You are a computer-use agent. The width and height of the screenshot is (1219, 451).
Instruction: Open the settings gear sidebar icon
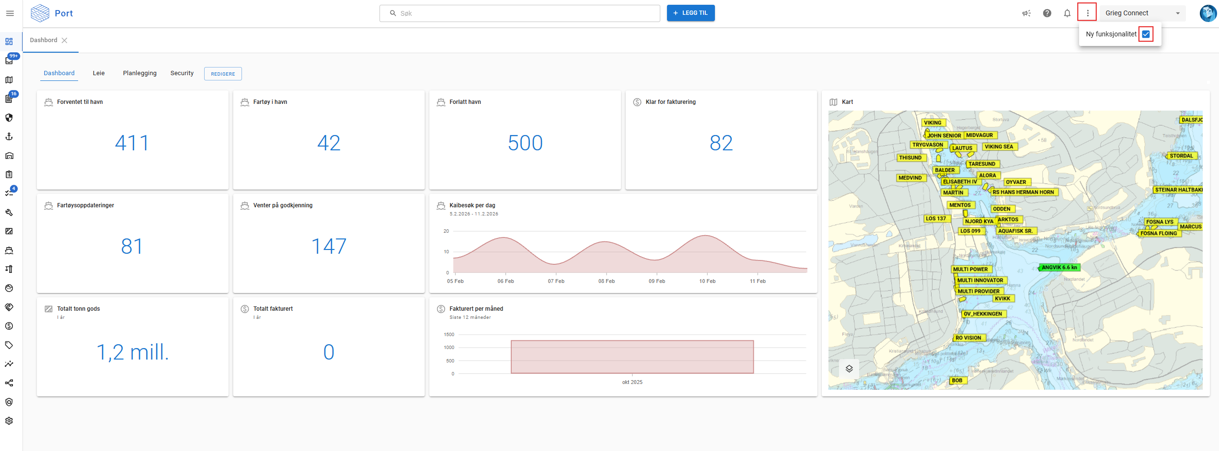pos(9,421)
